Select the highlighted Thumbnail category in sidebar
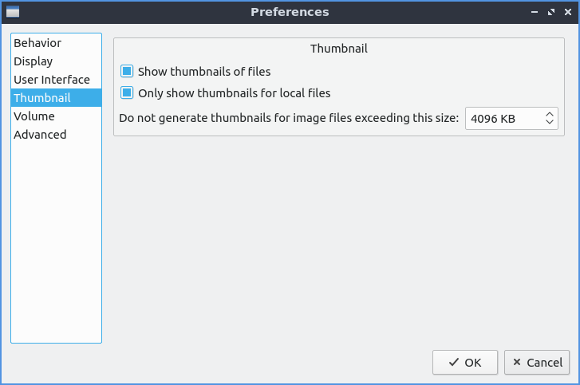This screenshot has height=385, width=580. [x=42, y=98]
